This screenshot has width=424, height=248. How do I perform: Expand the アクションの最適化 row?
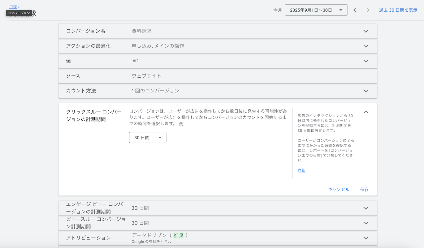(x=366, y=46)
